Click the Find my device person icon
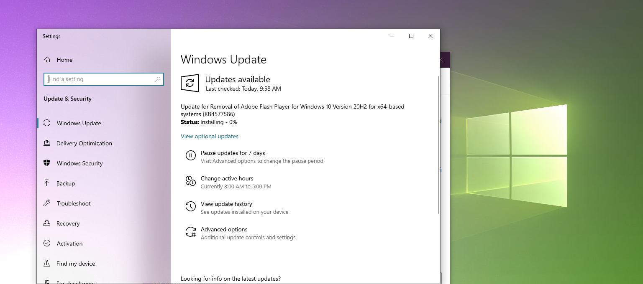Image resolution: width=643 pixels, height=284 pixels. click(x=47, y=264)
